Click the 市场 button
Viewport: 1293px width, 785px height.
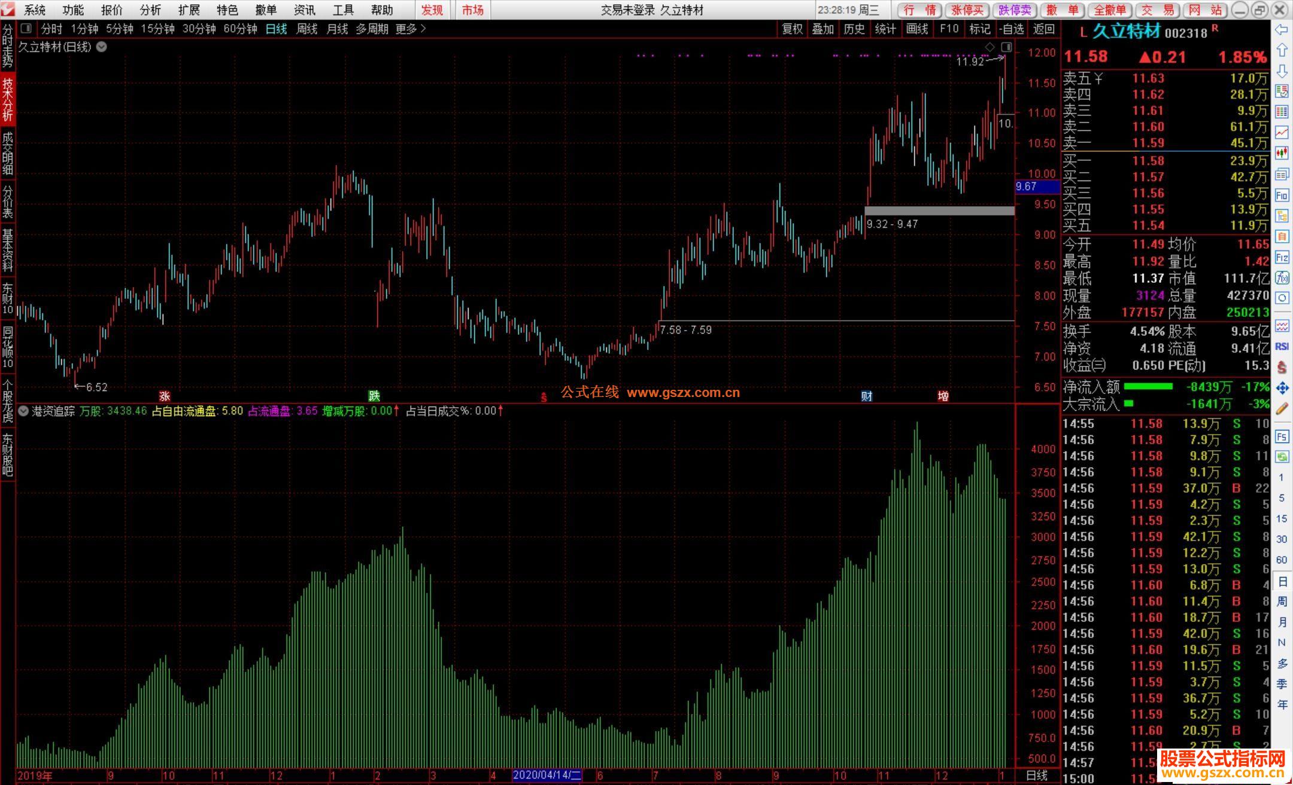[x=472, y=10]
